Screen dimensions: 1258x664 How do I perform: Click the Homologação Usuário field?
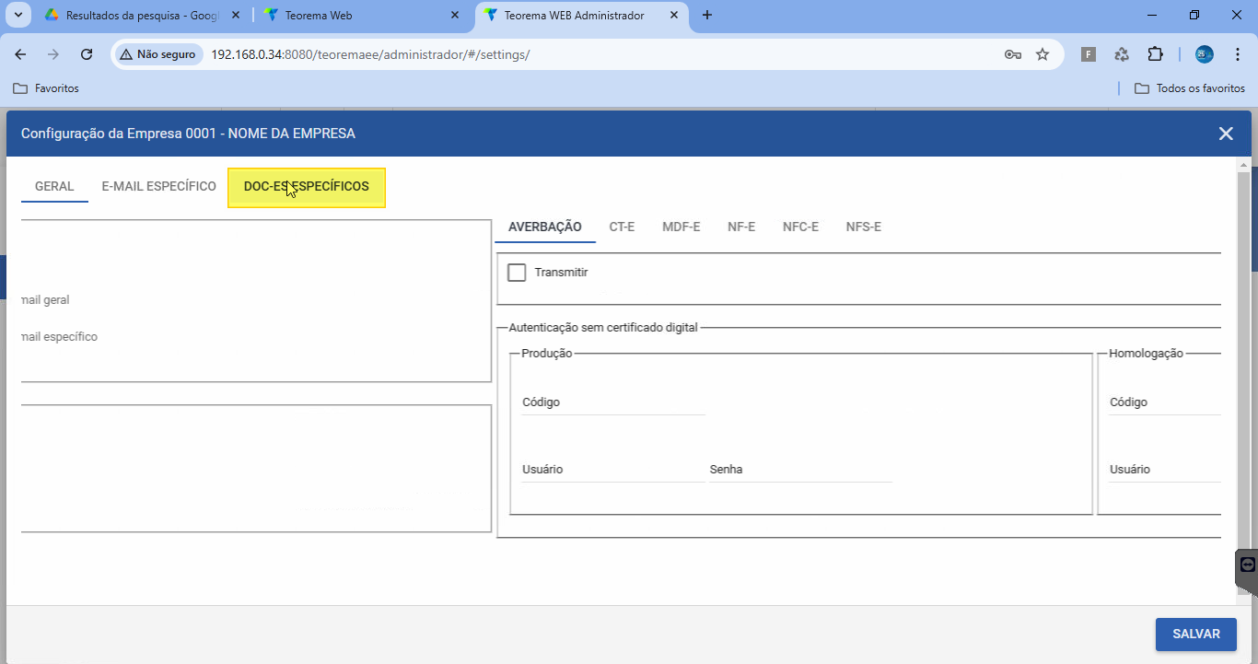pyautogui.click(x=1164, y=470)
